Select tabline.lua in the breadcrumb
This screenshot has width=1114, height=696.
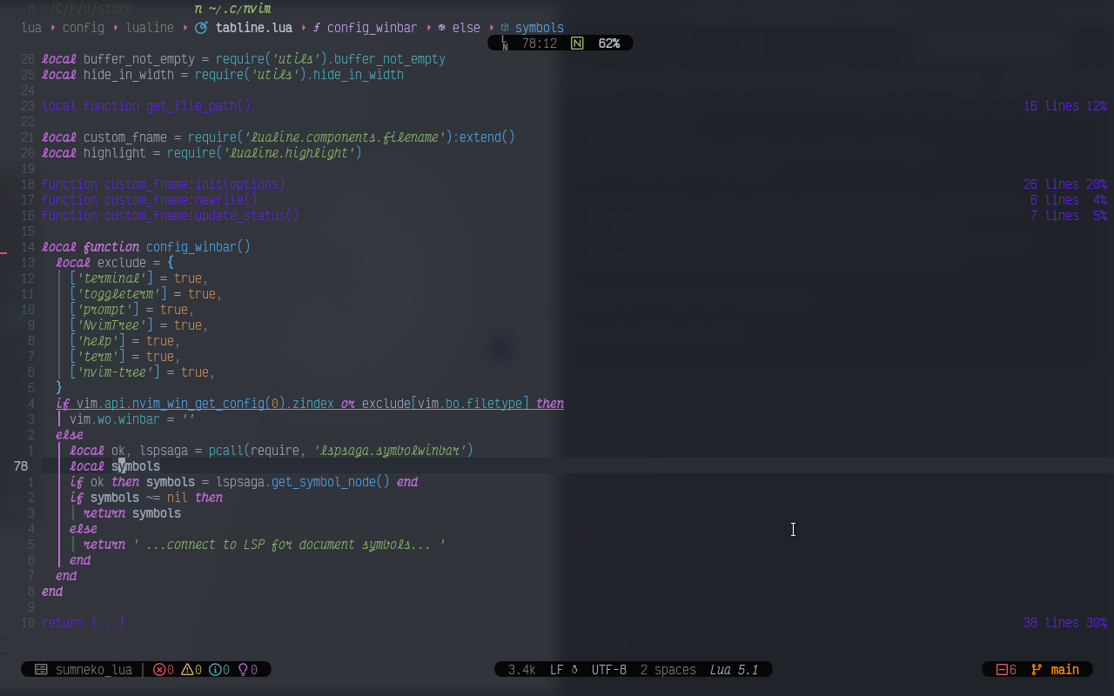(x=252, y=27)
